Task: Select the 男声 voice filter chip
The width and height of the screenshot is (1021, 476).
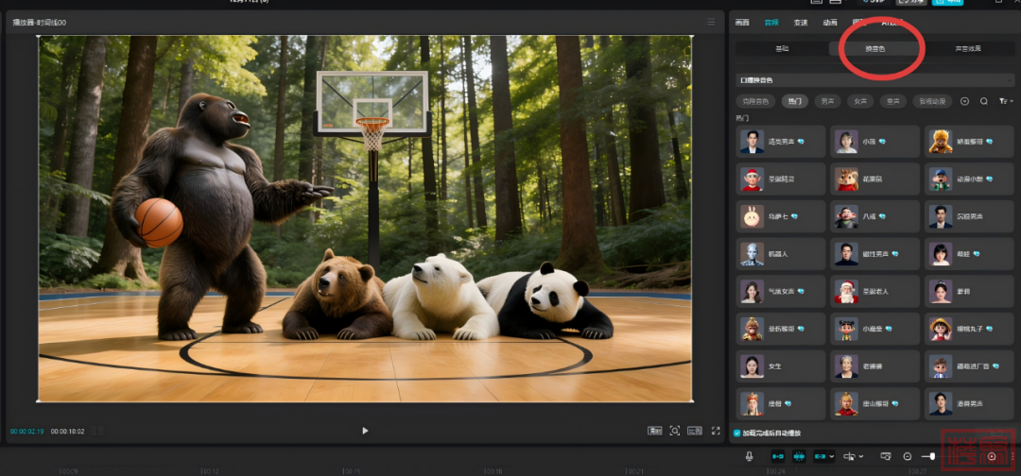Action: click(827, 101)
